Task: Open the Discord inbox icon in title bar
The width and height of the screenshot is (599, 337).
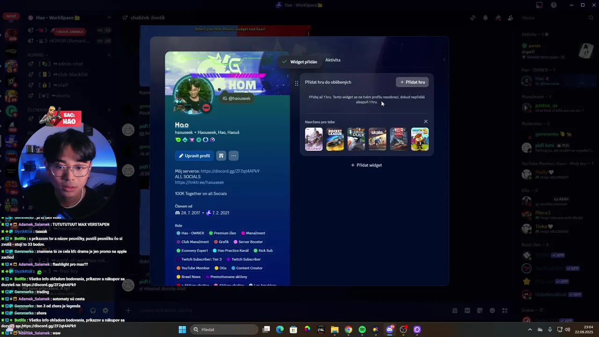Action: [x=540, y=5]
